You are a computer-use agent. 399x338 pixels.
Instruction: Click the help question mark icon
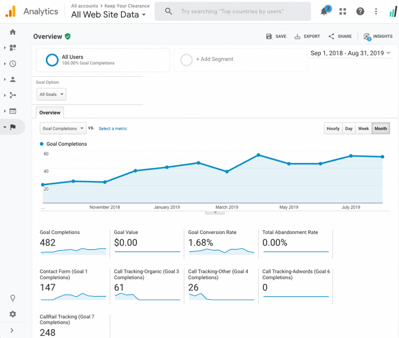pos(360,12)
